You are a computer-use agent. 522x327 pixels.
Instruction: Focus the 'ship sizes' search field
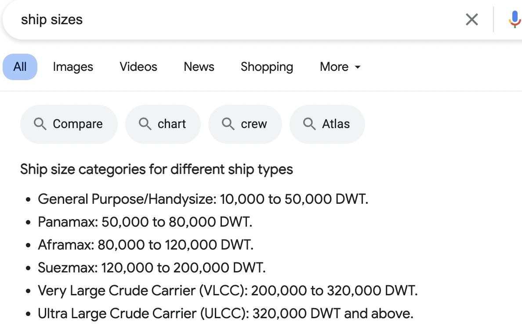(220, 19)
